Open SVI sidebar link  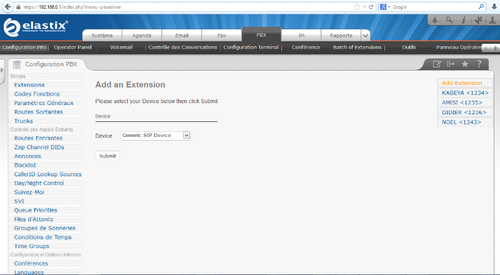click(x=19, y=201)
